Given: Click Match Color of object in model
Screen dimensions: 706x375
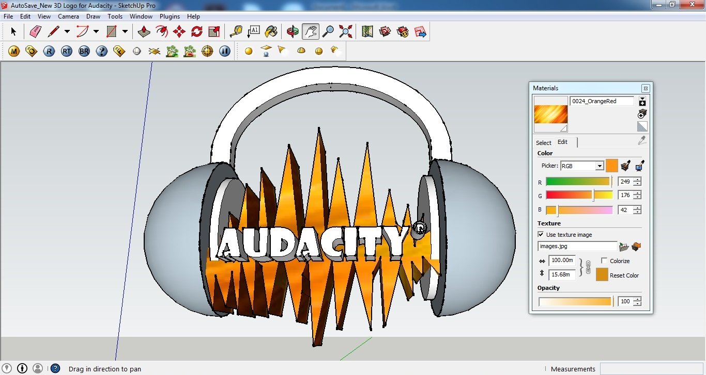Looking at the screenshot, I should click(626, 166).
